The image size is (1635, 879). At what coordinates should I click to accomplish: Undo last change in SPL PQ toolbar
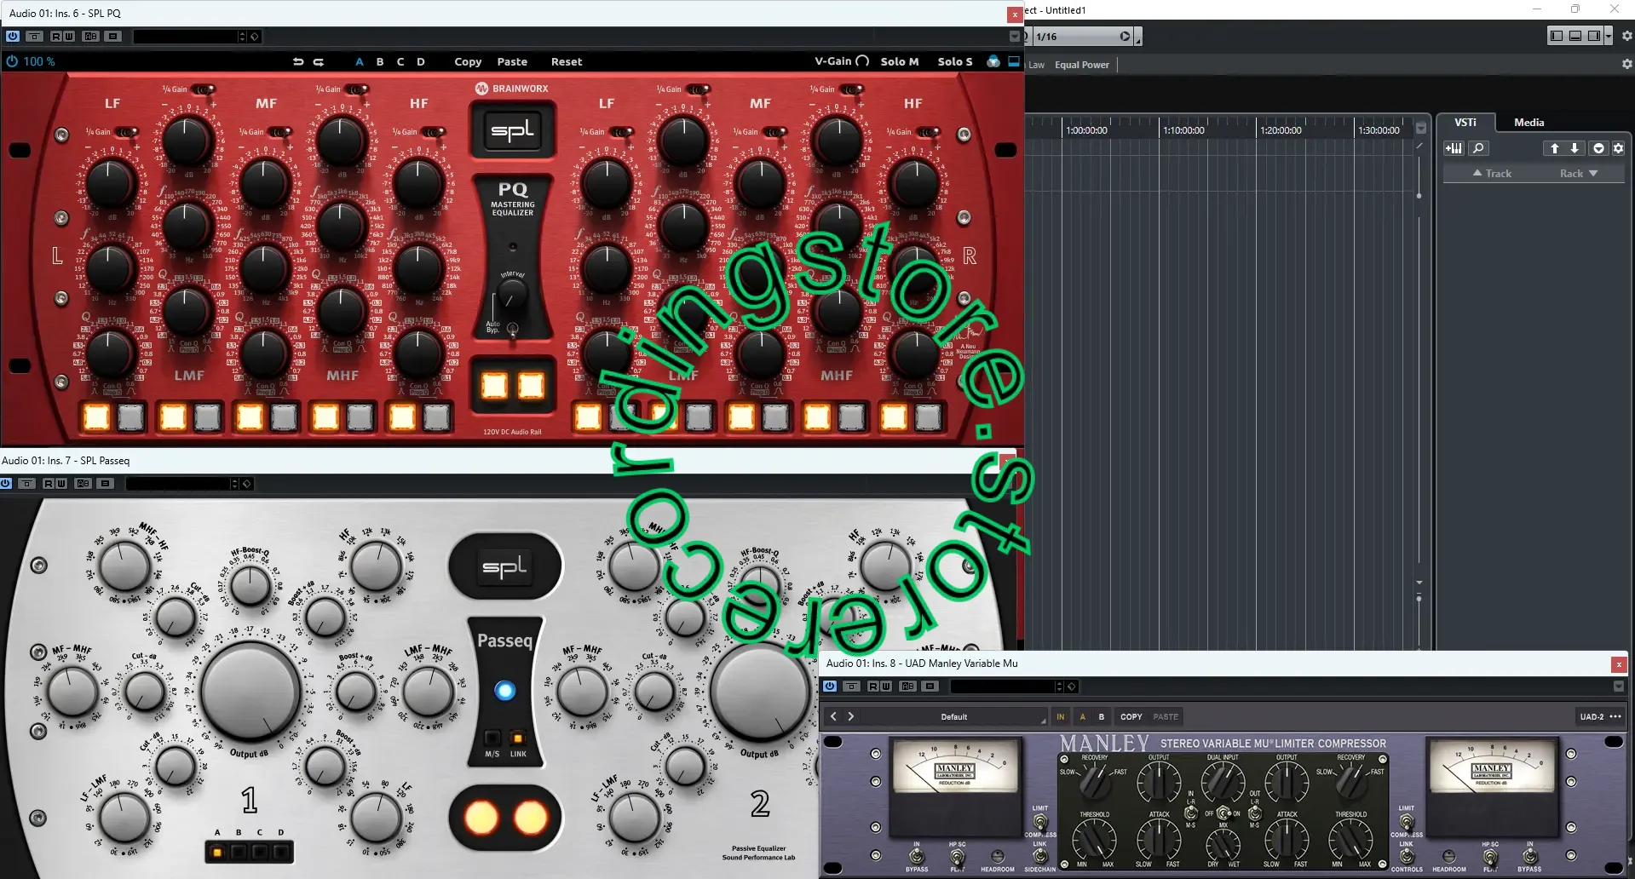298,61
